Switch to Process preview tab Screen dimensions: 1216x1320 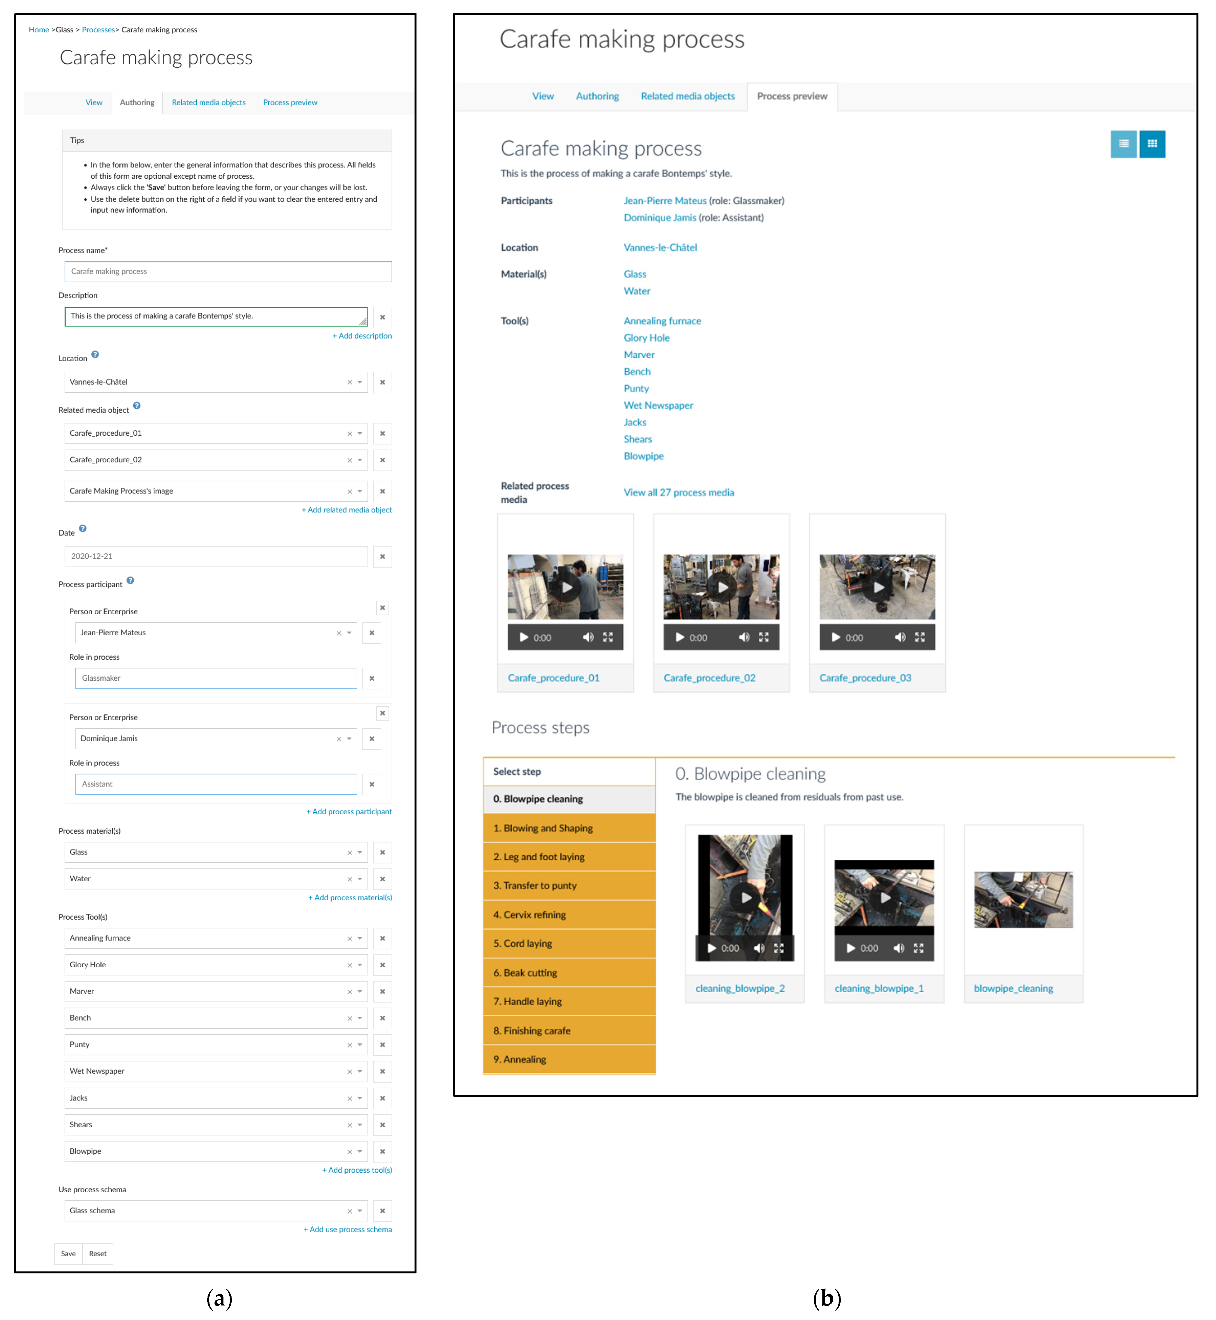click(290, 102)
